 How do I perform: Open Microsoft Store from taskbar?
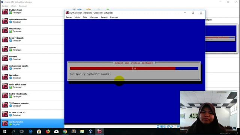(x=39, y=132)
